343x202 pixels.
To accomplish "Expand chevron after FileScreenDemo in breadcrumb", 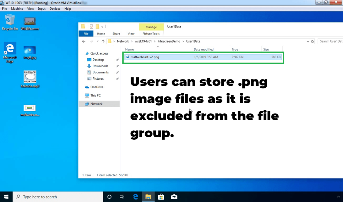I will (x=183, y=41).
